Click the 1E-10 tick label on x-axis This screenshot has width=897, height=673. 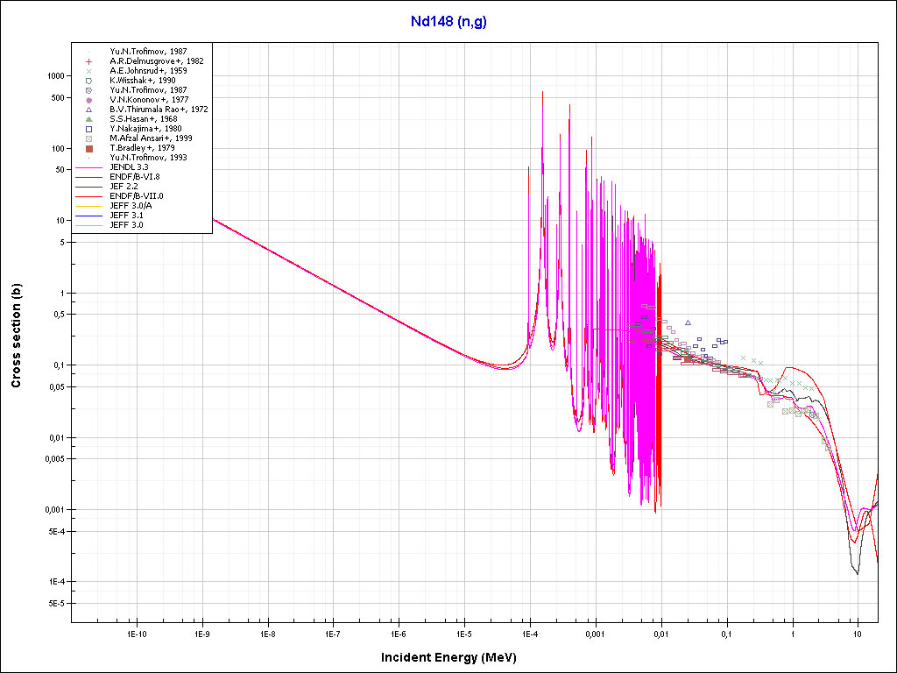136,632
